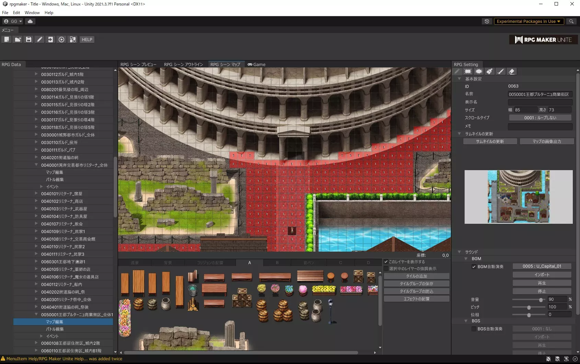
Task: Open the 'Experimental Packages In Use' dropdown
Action: click(528, 21)
